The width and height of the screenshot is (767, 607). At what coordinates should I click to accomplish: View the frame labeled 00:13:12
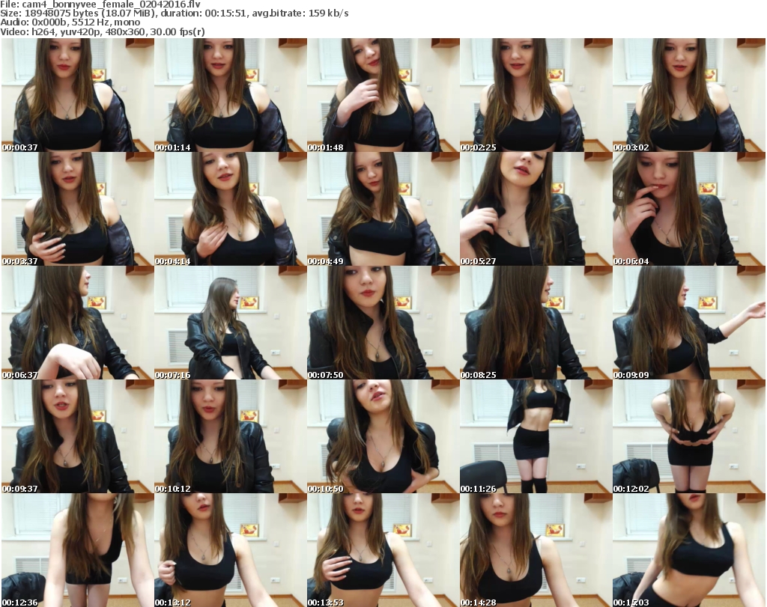click(x=231, y=550)
